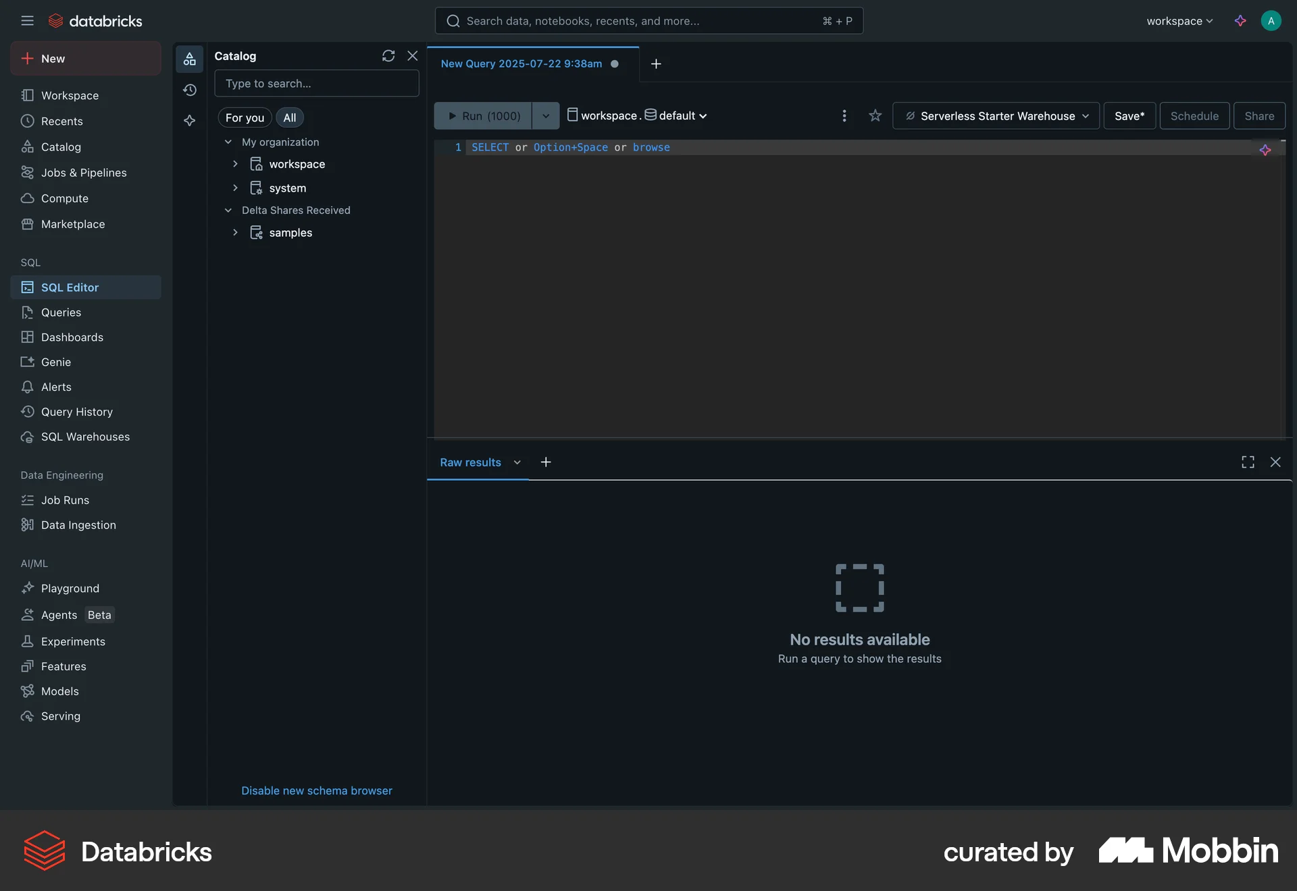Screen dimensions: 1297x891
Task: Select the schema browser catalog icon
Action: 190,59
